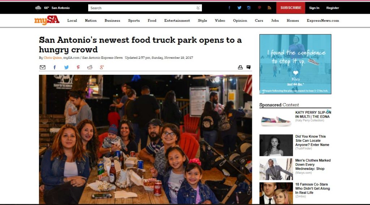The width and height of the screenshot is (370, 205).
Task: Print the article using printer icon
Action: coord(240,67)
